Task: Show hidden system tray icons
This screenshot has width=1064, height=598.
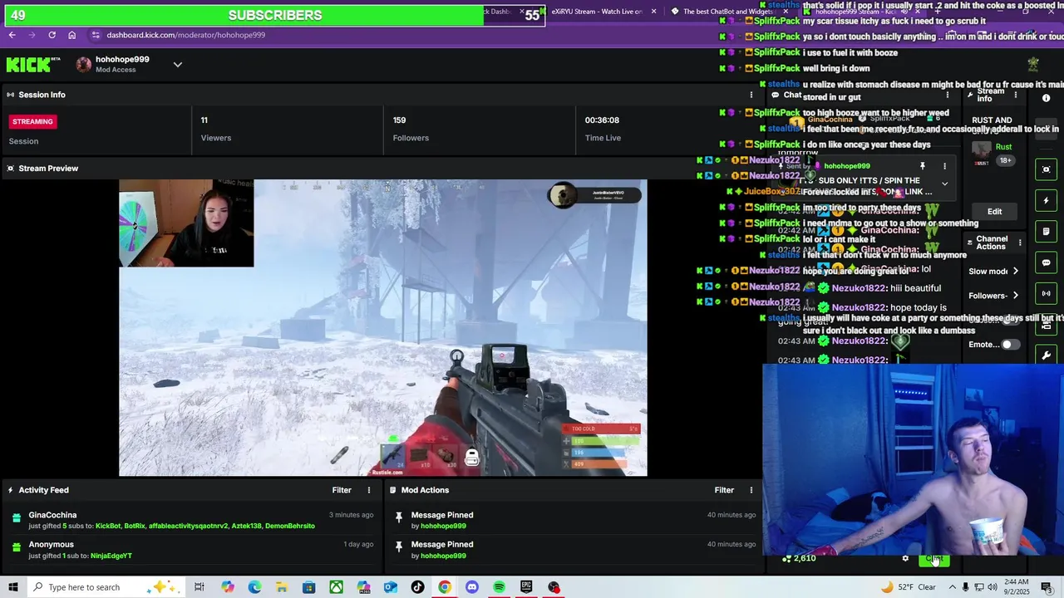Action: (951, 587)
